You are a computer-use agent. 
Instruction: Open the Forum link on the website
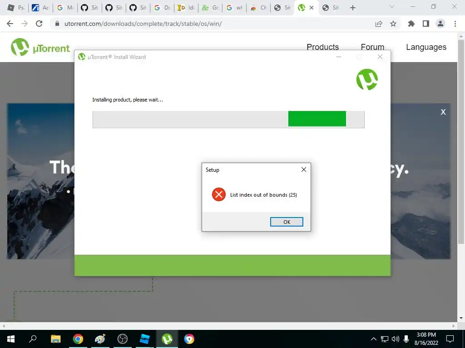[x=372, y=47]
